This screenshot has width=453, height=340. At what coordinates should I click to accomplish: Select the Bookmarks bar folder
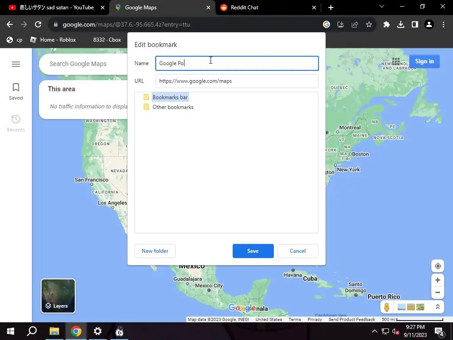coord(170,97)
